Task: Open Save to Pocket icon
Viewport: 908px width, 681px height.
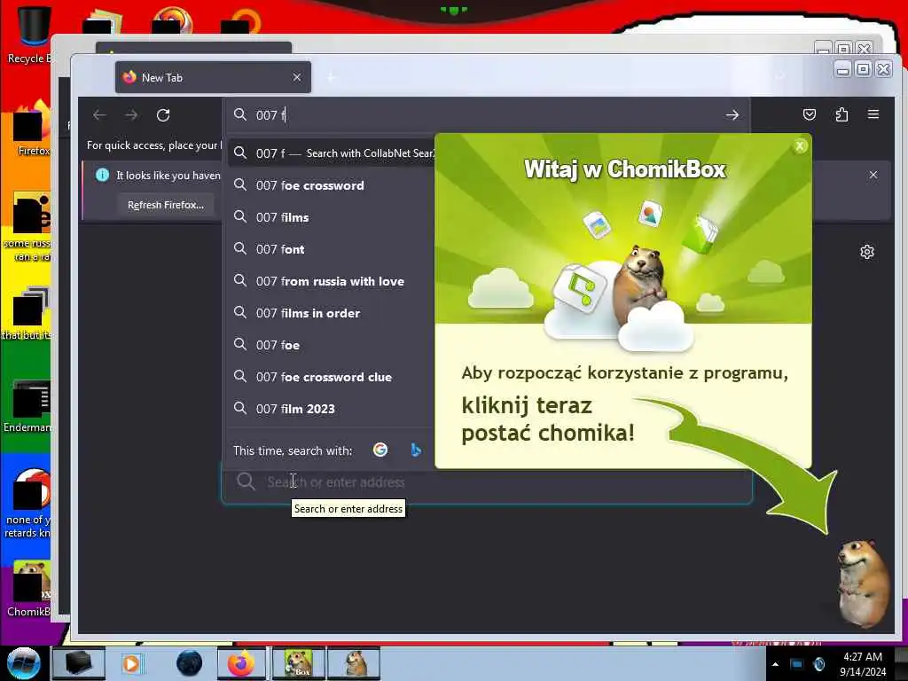Action: (810, 114)
